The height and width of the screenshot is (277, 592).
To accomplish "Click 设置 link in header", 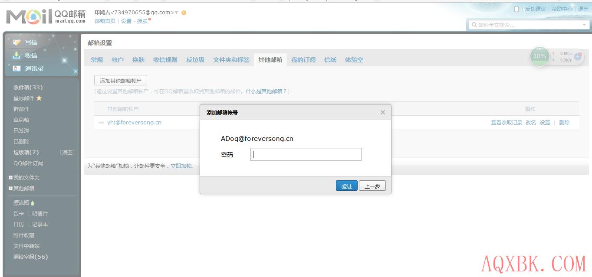I will (x=126, y=21).
